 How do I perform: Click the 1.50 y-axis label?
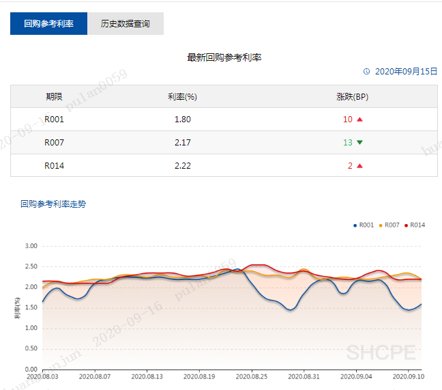click(x=31, y=307)
